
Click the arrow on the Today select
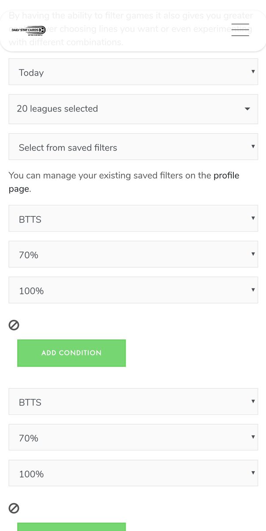pos(253,72)
